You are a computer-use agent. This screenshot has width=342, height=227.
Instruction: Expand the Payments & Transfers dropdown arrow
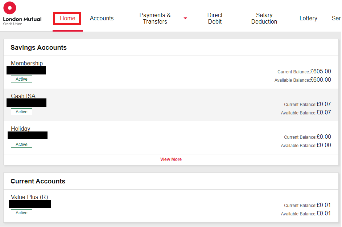(x=185, y=19)
